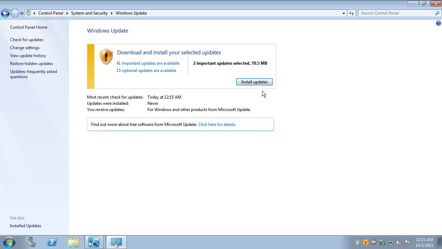This screenshot has width=442, height=249.
Task: Open Windows Explorer folder on taskbar
Action: pos(73,242)
